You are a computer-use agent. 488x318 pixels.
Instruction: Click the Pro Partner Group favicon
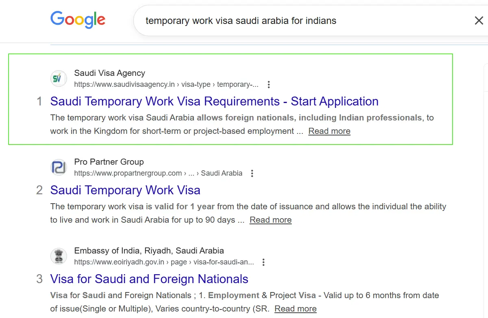[x=59, y=167]
